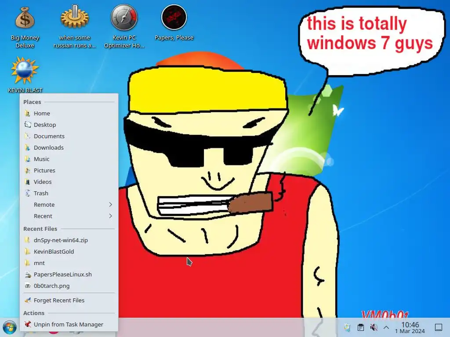The image size is (450, 337).
Task: Open Papers, Please desktop icon
Action: tap(174, 23)
